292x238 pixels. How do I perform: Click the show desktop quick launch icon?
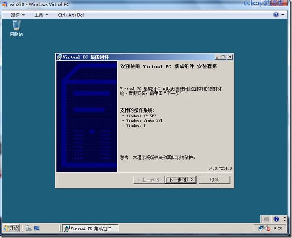pos(36,228)
